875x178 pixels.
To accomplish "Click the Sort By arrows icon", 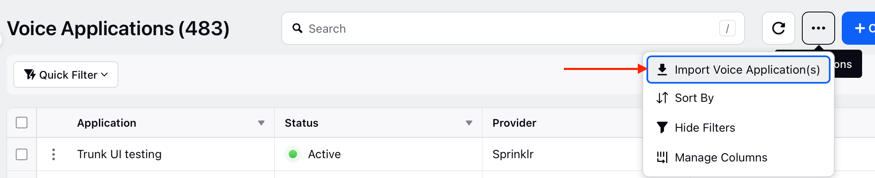I will point(662,98).
